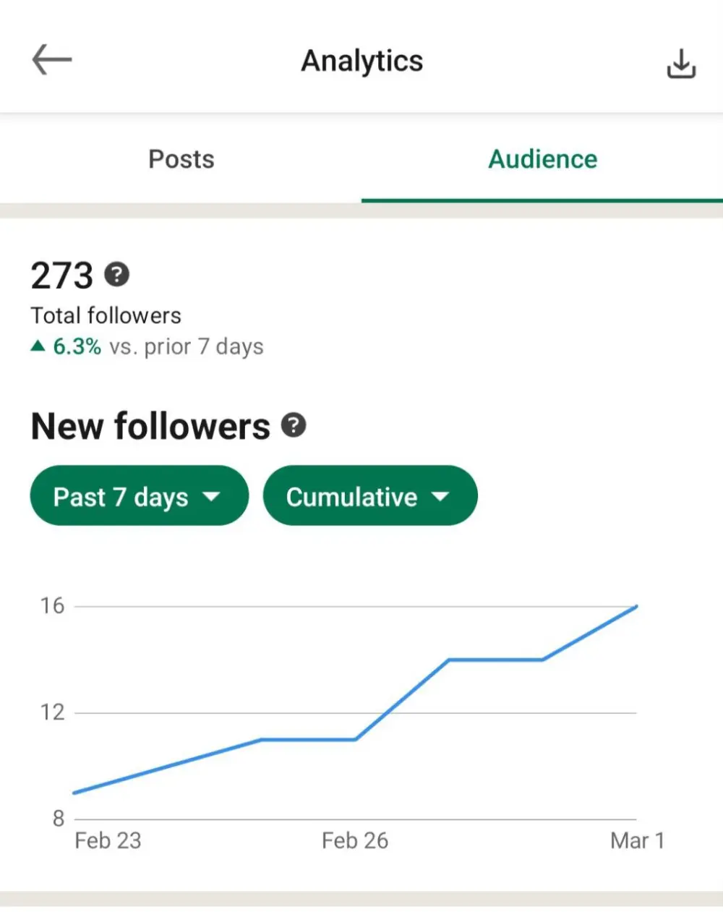The image size is (723, 912).
Task: Click the 6.3% growth percentage text
Action: (x=75, y=346)
